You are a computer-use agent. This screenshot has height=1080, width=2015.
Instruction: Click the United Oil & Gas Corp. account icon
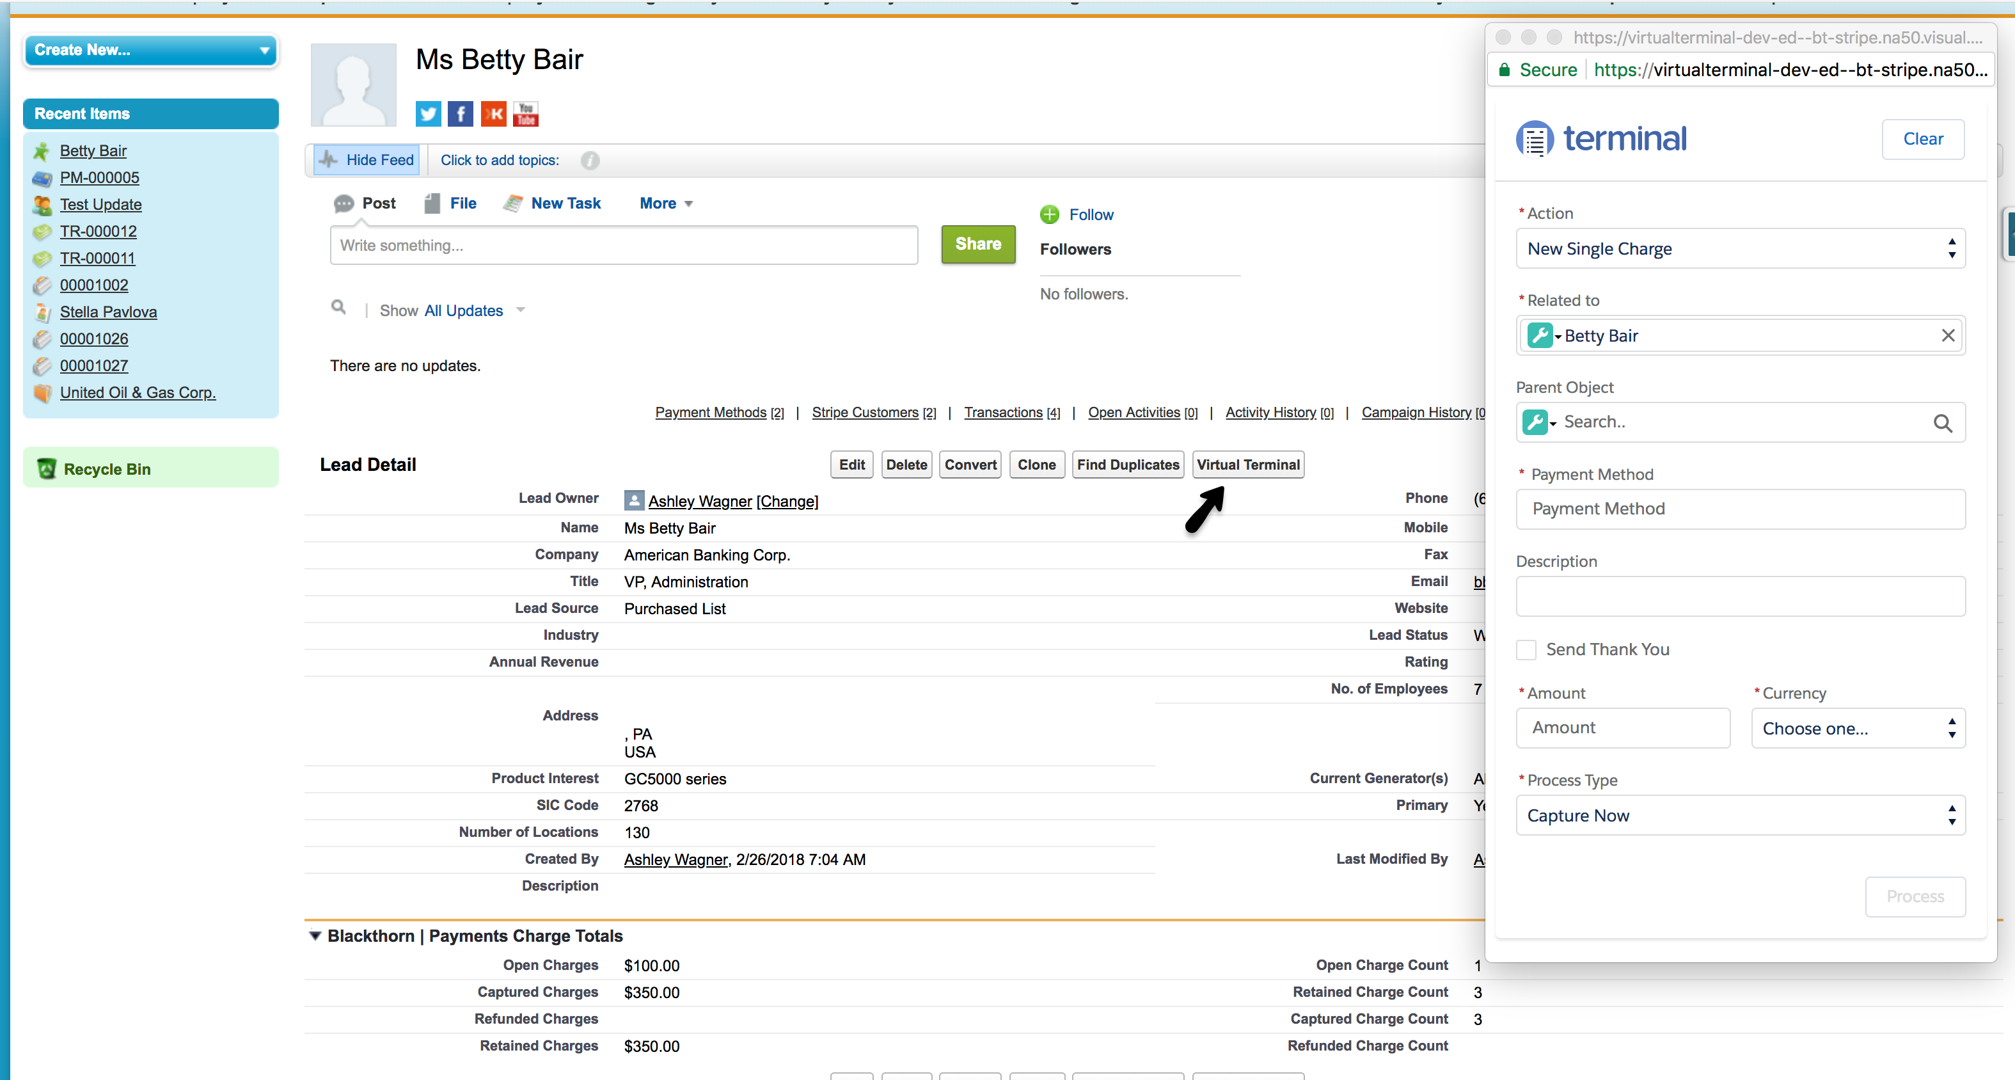(42, 393)
